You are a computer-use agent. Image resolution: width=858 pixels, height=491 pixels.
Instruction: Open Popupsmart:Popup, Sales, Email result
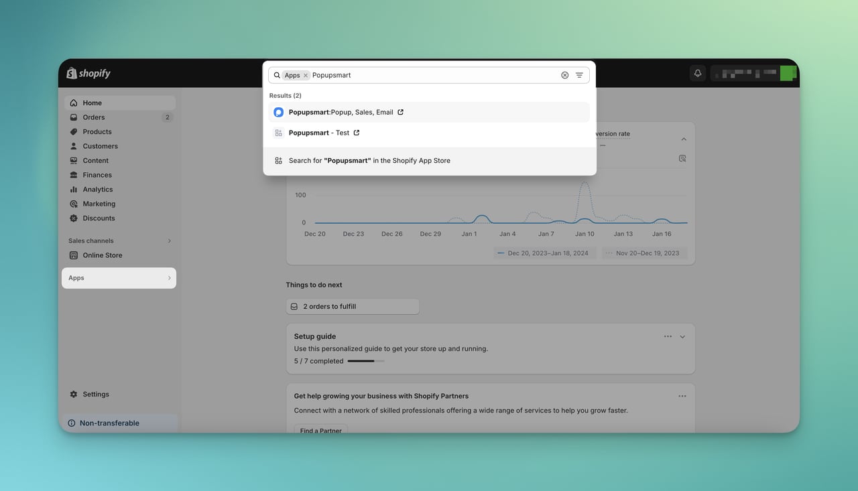click(429, 112)
